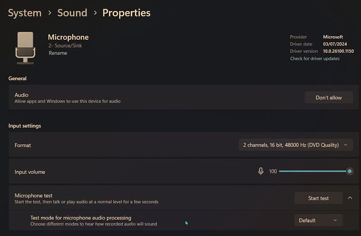Click the chevron between Sound and Properties
The height and width of the screenshot is (236, 361).
pyautogui.click(x=95, y=13)
